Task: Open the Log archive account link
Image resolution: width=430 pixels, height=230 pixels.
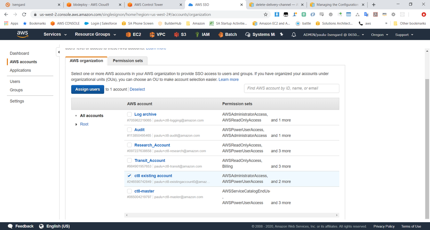Action: 145,114
